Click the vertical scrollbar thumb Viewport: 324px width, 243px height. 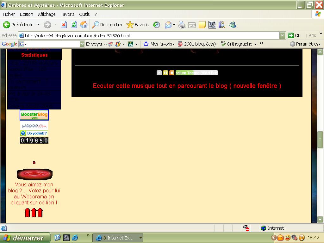[320, 140]
